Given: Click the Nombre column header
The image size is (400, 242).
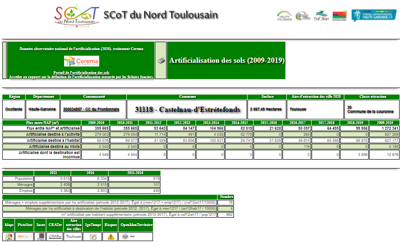Looking at the screenshot, I should pos(226,197).
